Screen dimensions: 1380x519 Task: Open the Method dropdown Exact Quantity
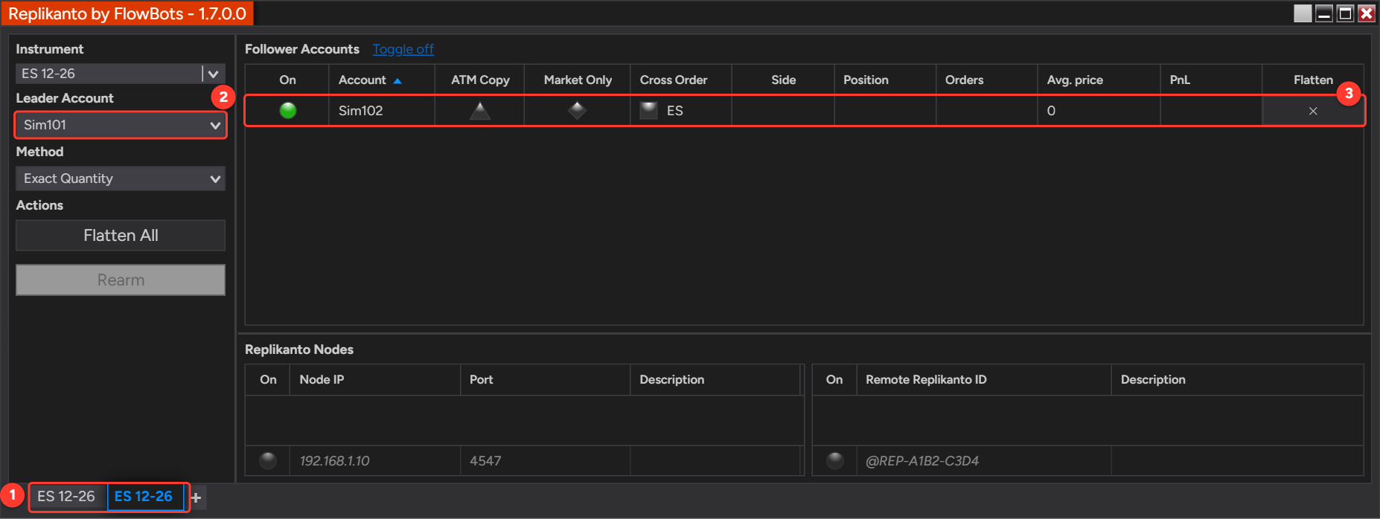[120, 178]
